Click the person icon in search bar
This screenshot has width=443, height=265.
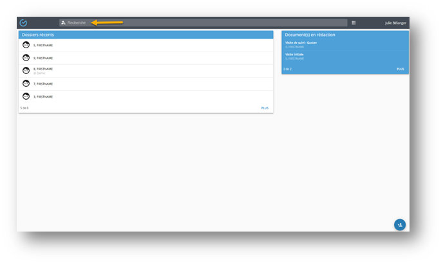point(63,23)
